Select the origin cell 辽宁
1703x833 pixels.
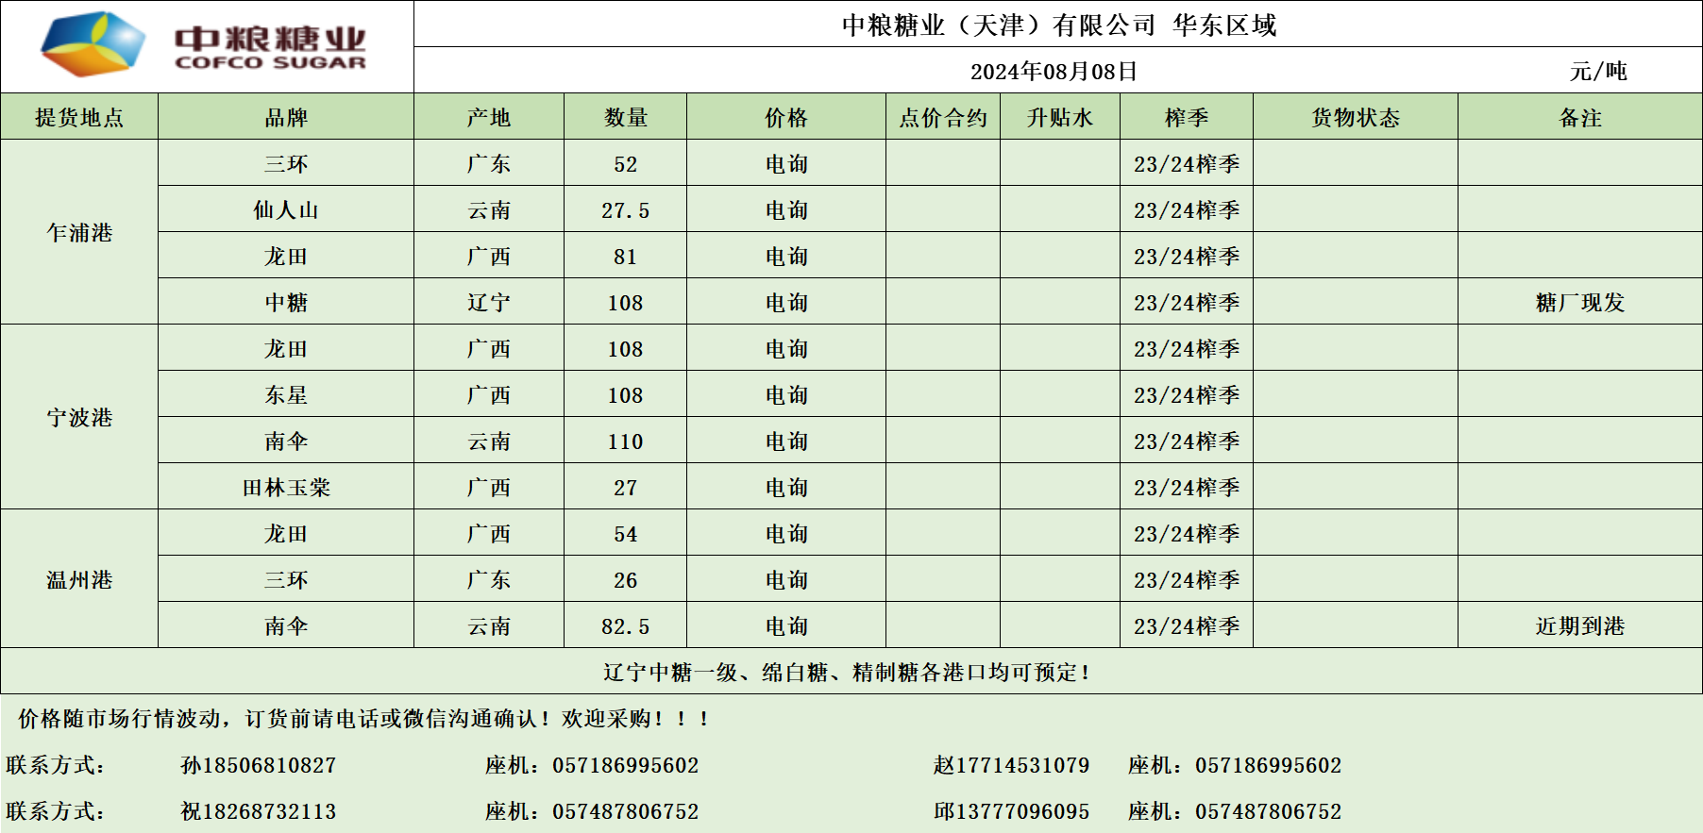click(489, 303)
